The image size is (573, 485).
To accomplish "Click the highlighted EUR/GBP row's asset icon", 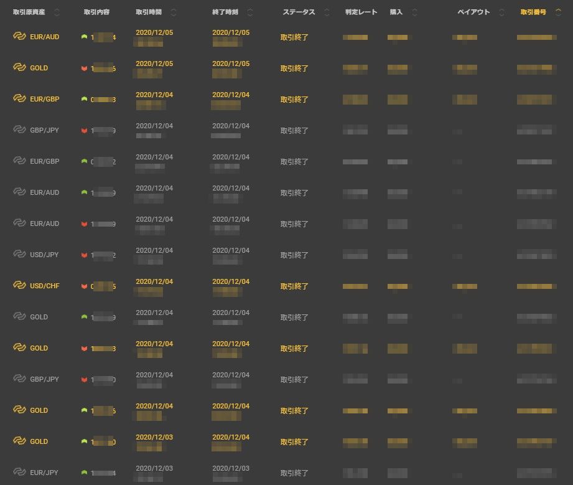I will click(19, 99).
